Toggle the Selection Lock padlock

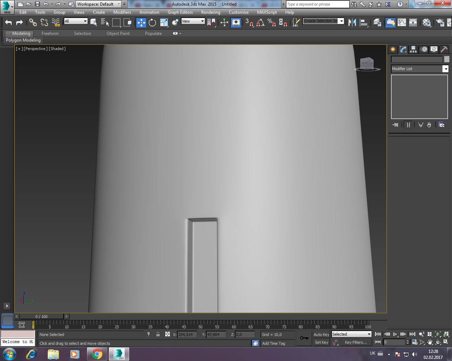coord(158,334)
